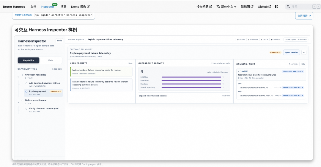Viewport: 321px width, 167px height.
Task: Open telemetry/checkout-events.test.ts file
Action: point(257,96)
